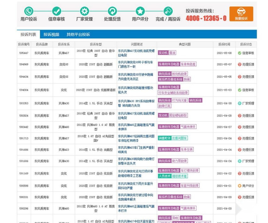The width and height of the screenshot is (268, 223).
Task: Click the 投诉编号 column header
Action: click(24, 44)
